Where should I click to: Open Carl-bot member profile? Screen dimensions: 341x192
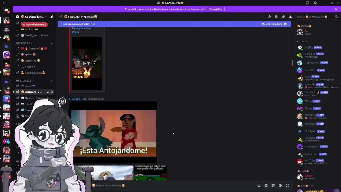click(317, 55)
